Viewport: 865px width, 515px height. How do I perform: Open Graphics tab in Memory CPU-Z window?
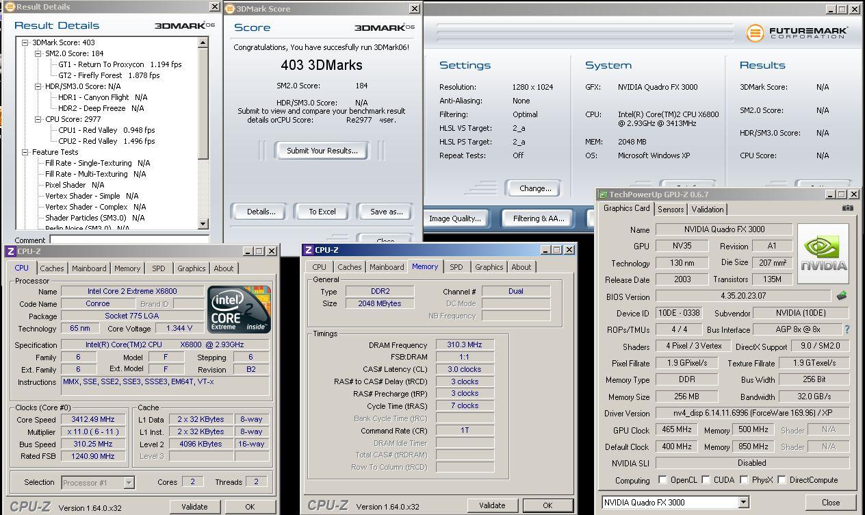(x=489, y=267)
